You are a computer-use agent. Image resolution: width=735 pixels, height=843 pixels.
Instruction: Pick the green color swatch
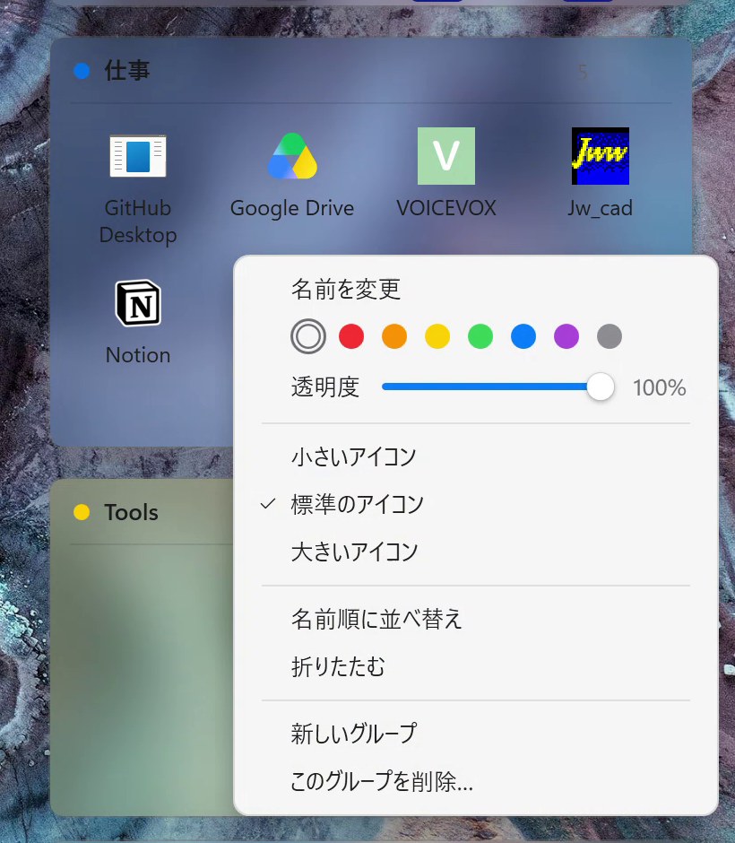coord(480,336)
